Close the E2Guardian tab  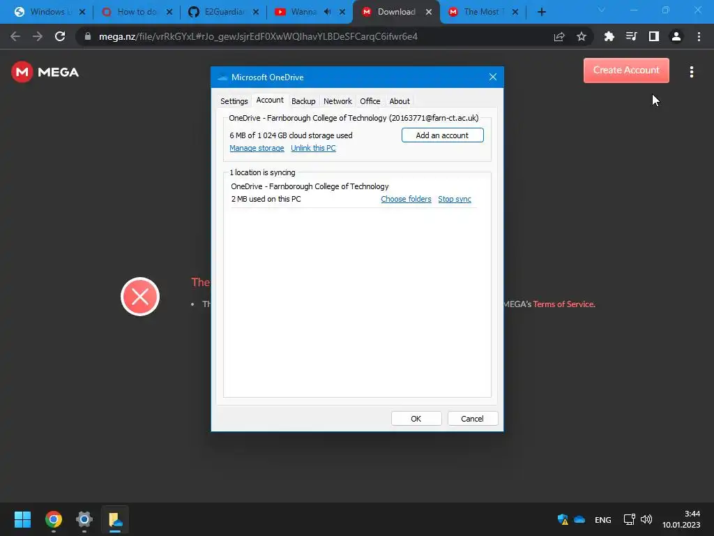[256, 12]
